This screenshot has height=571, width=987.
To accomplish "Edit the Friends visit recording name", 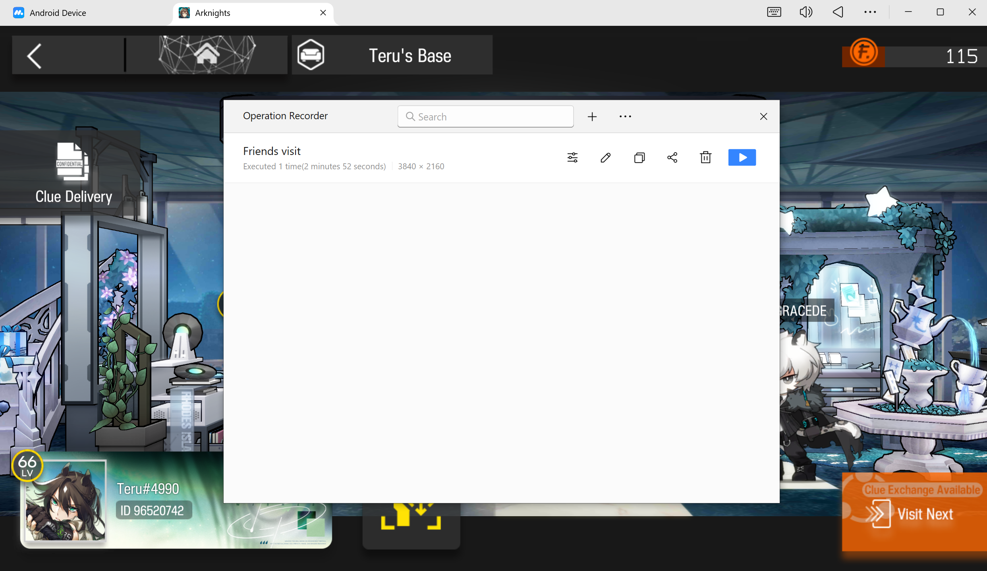I will (x=605, y=157).
